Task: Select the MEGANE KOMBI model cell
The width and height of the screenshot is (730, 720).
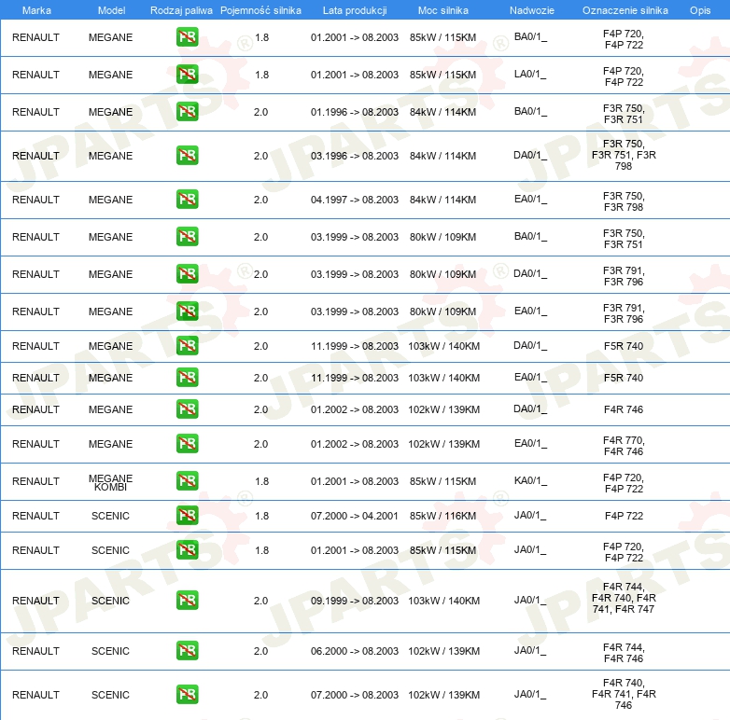Action: tap(110, 482)
